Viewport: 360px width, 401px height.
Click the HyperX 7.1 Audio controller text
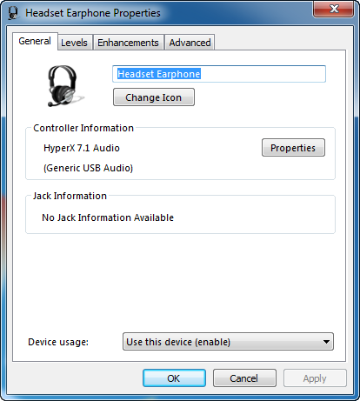[x=82, y=148]
